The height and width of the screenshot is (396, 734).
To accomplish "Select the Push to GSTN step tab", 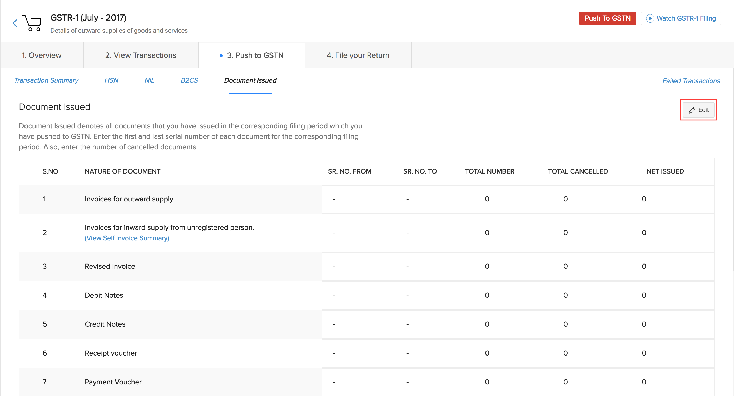I will point(255,55).
